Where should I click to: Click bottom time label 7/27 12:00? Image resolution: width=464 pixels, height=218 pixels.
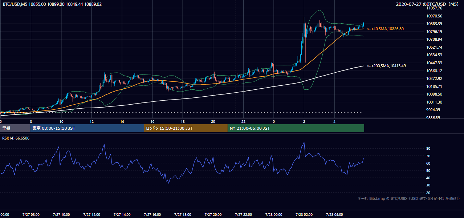coord(91,215)
